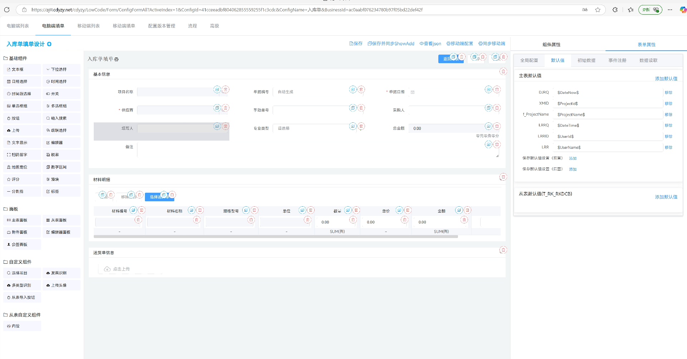The width and height of the screenshot is (687, 359).
Task: Click the copy icon on 总金额 field
Action: (x=488, y=126)
